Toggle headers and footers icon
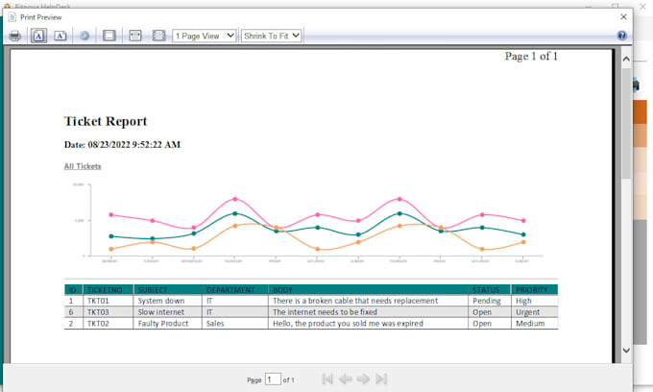 click(x=109, y=36)
